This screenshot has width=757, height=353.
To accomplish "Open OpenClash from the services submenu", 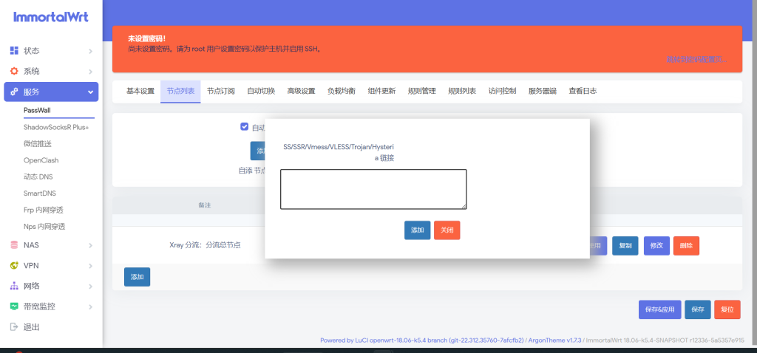I will coord(41,160).
